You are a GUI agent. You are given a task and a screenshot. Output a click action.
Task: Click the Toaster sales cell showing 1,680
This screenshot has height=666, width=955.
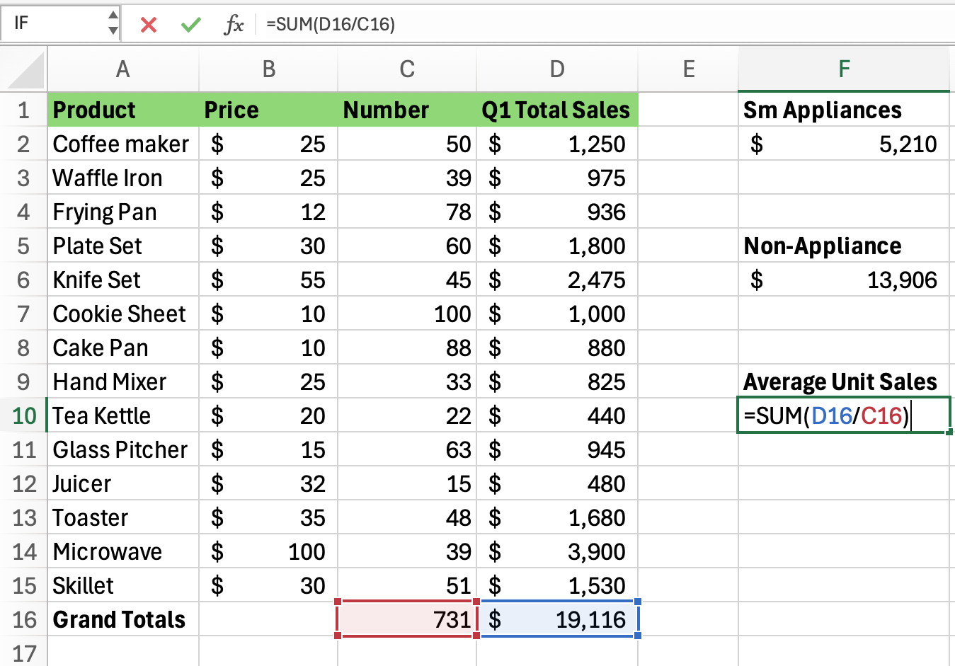pyautogui.click(x=557, y=517)
